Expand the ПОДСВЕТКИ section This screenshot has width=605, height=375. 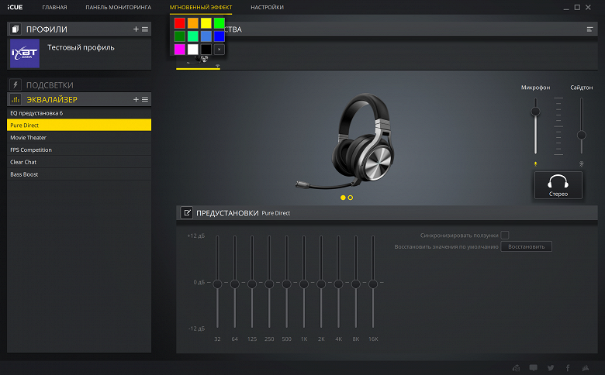pyautogui.click(x=79, y=84)
